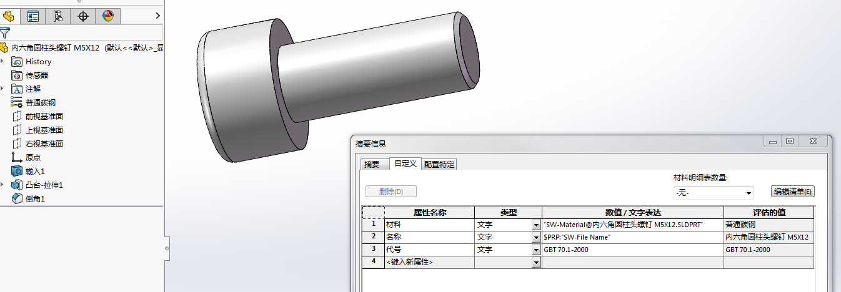Open the ConfigurationManager tab icon

pyautogui.click(x=58, y=16)
